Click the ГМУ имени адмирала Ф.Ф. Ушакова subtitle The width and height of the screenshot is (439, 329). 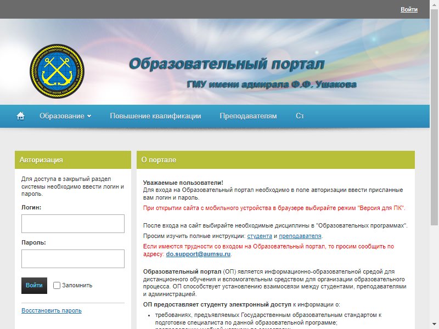click(272, 84)
